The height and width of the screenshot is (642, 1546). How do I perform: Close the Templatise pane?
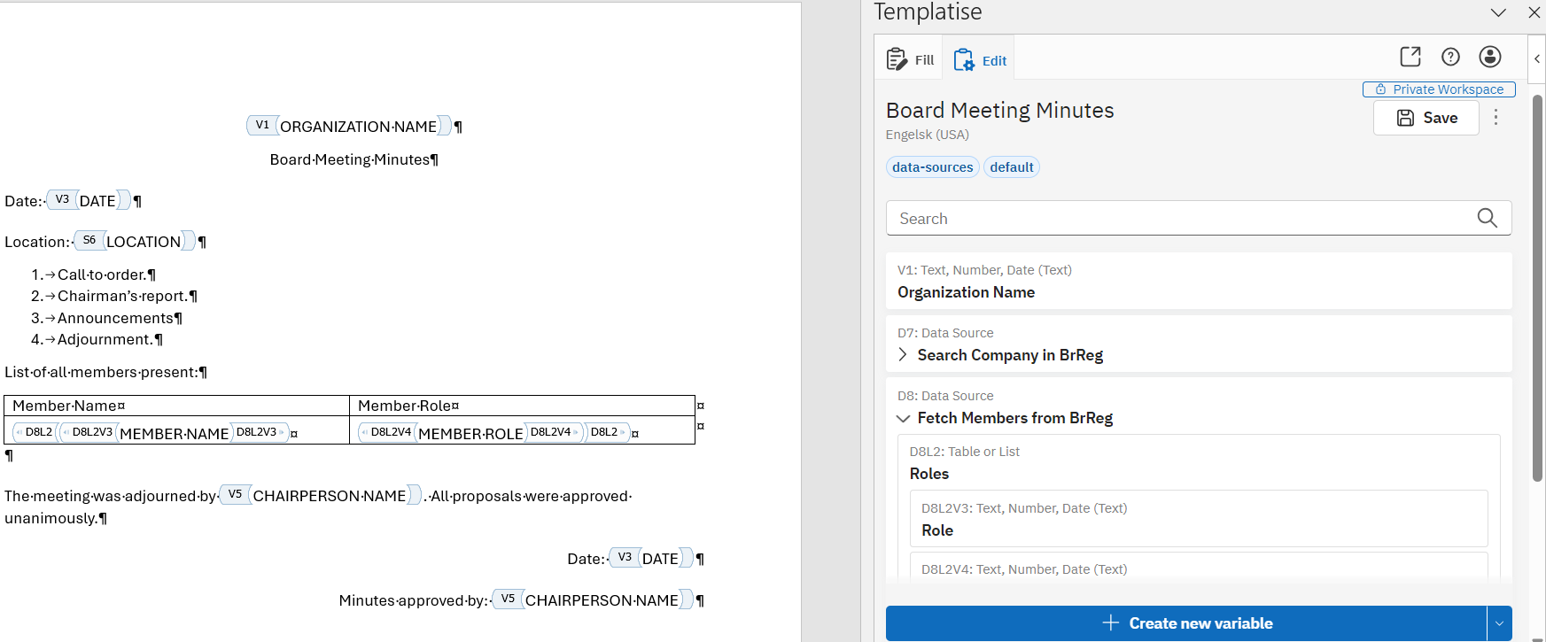click(1534, 12)
